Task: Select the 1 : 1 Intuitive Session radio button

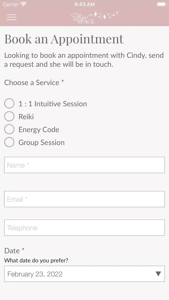Action: coord(9,103)
